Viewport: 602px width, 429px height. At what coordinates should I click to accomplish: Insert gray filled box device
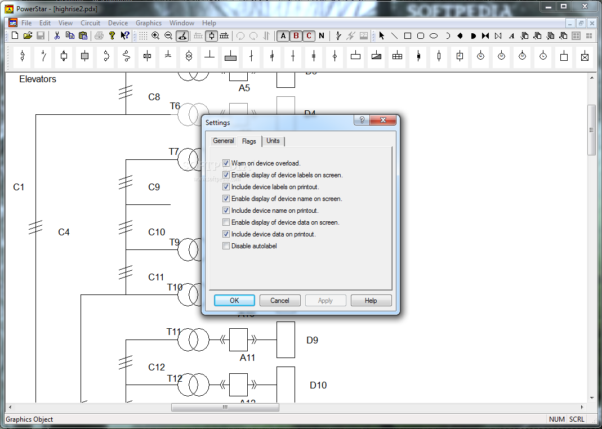85,56
